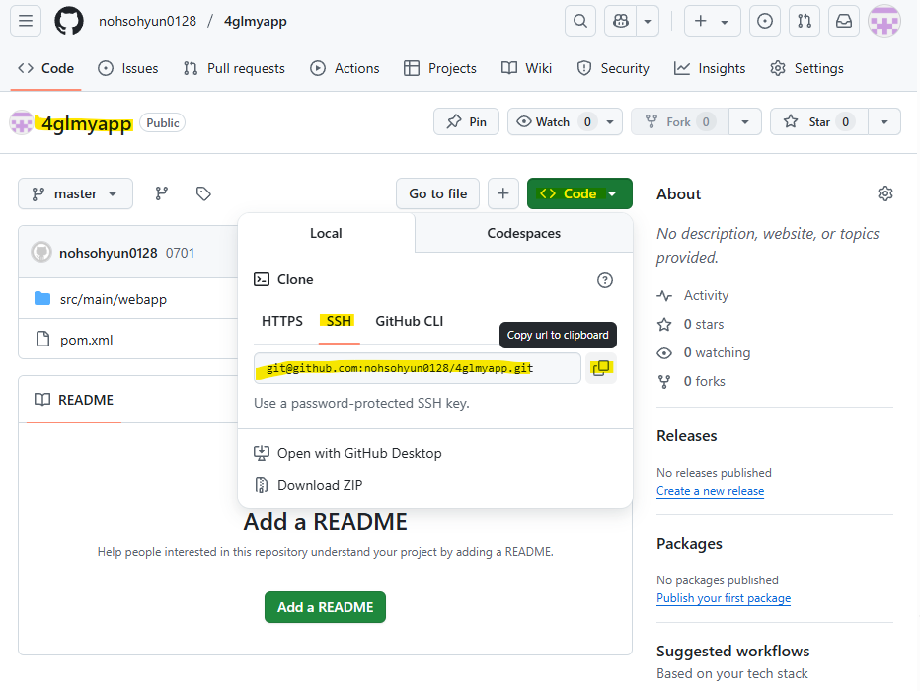
Task: Open the master branch selector
Action: click(x=76, y=193)
